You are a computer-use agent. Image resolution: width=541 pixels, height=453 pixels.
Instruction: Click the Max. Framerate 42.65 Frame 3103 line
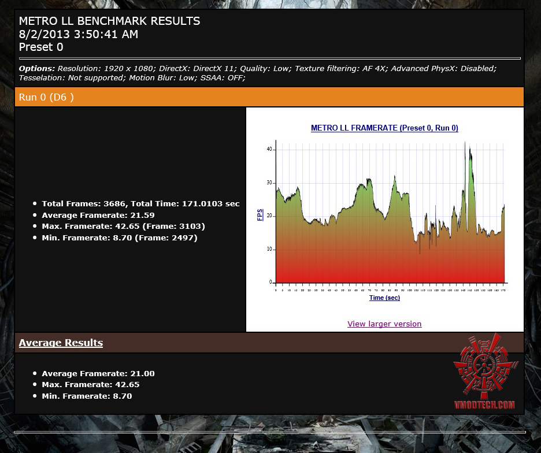click(x=123, y=226)
